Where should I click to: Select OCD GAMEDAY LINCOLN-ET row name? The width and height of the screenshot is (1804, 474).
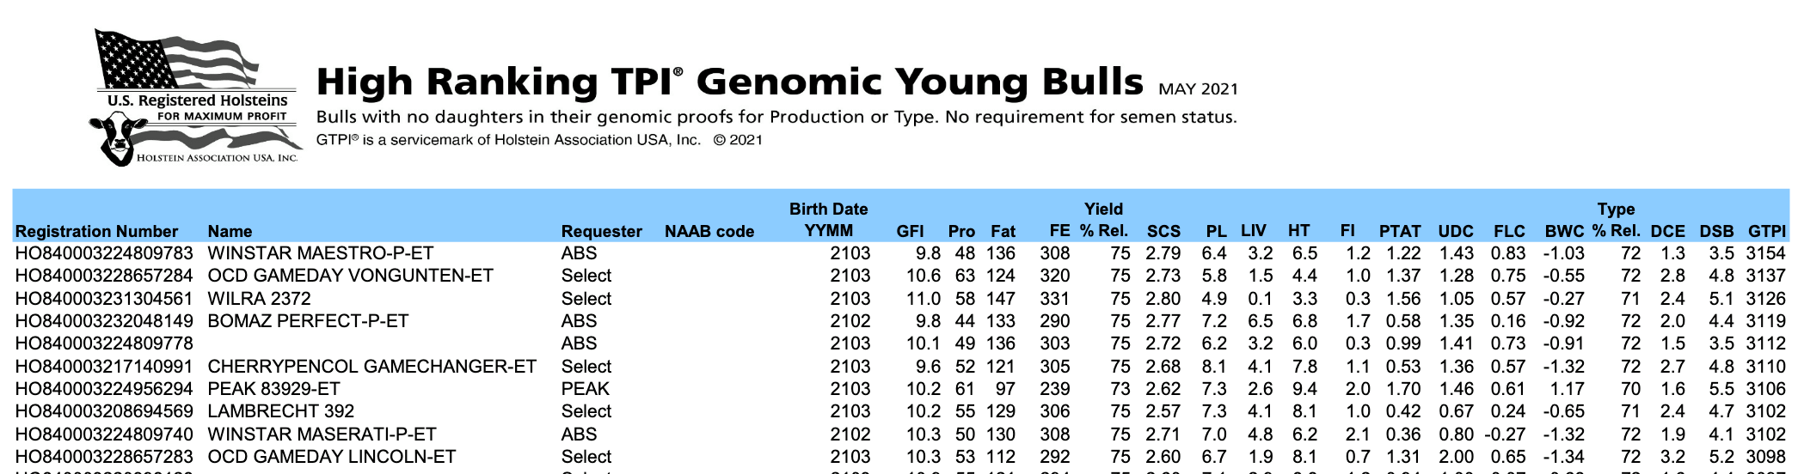pos(332,457)
